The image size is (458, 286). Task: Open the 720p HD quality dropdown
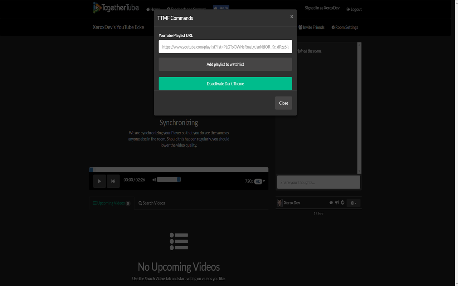coord(255,181)
